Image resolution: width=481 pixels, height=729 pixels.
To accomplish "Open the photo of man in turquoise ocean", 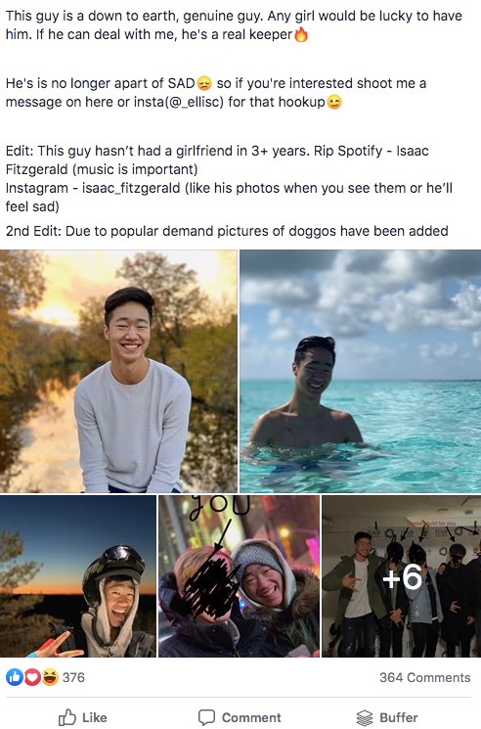I will coord(361,371).
